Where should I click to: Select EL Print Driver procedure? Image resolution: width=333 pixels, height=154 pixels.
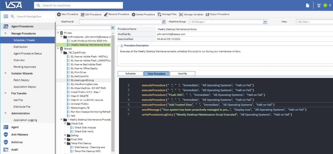coord(79,72)
